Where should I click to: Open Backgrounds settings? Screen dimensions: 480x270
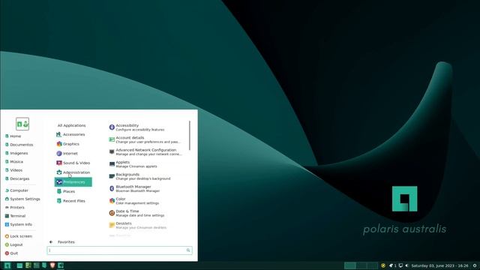pyautogui.click(x=140, y=176)
